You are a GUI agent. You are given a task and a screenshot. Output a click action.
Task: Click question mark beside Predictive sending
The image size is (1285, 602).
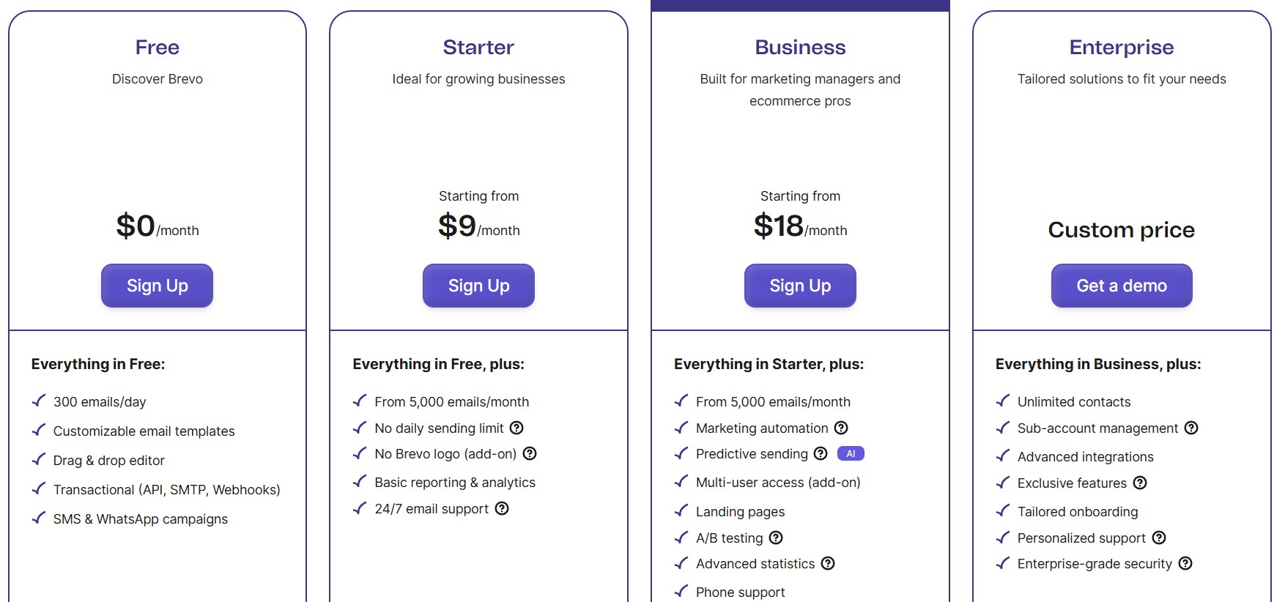point(821,453)
